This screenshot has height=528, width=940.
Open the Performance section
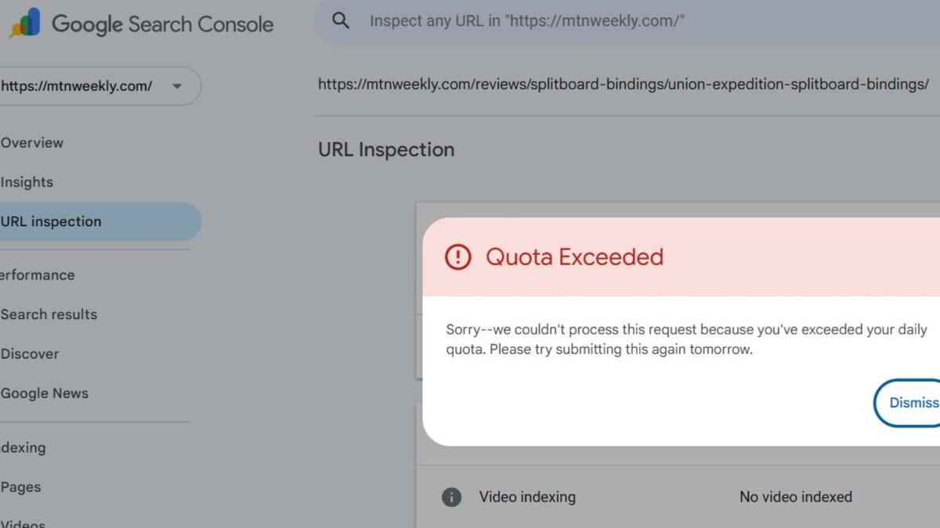tap(37, 275)
